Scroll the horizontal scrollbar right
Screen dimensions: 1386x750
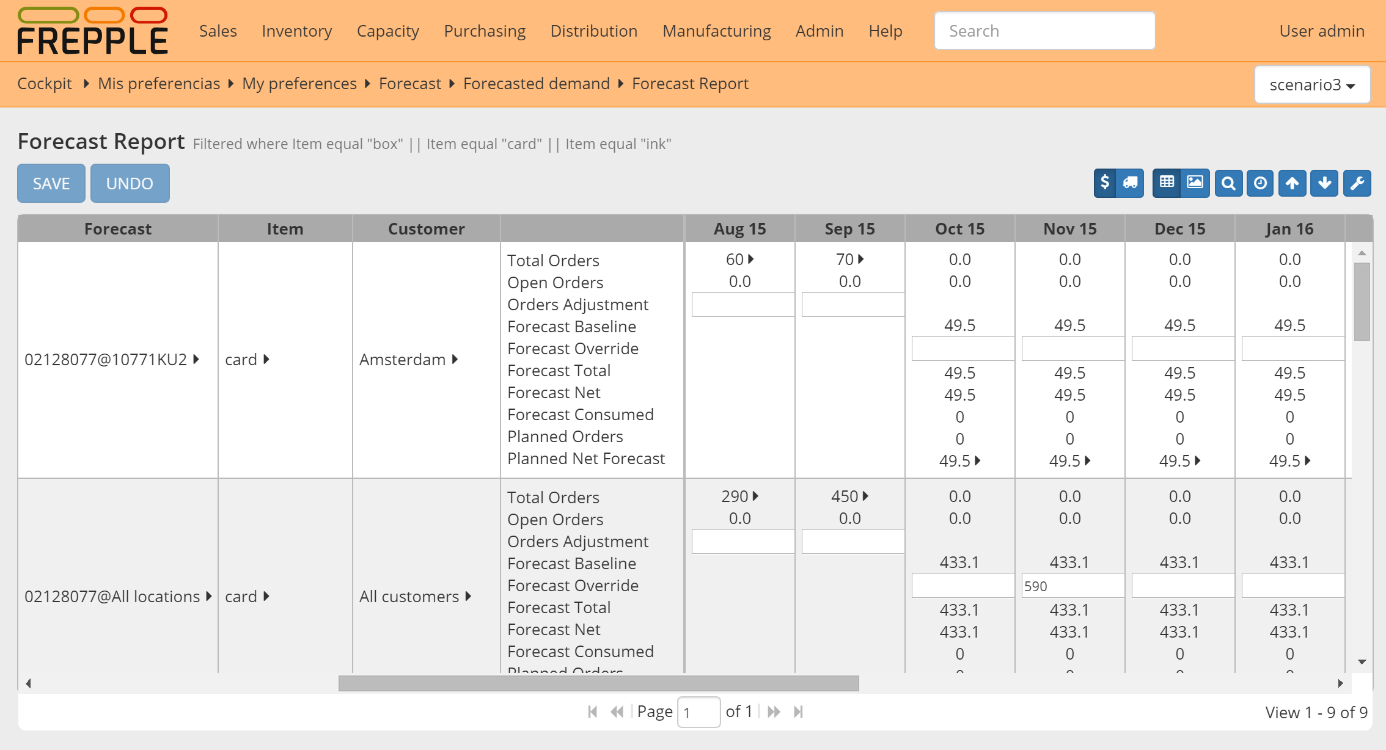coord(1340,683)
